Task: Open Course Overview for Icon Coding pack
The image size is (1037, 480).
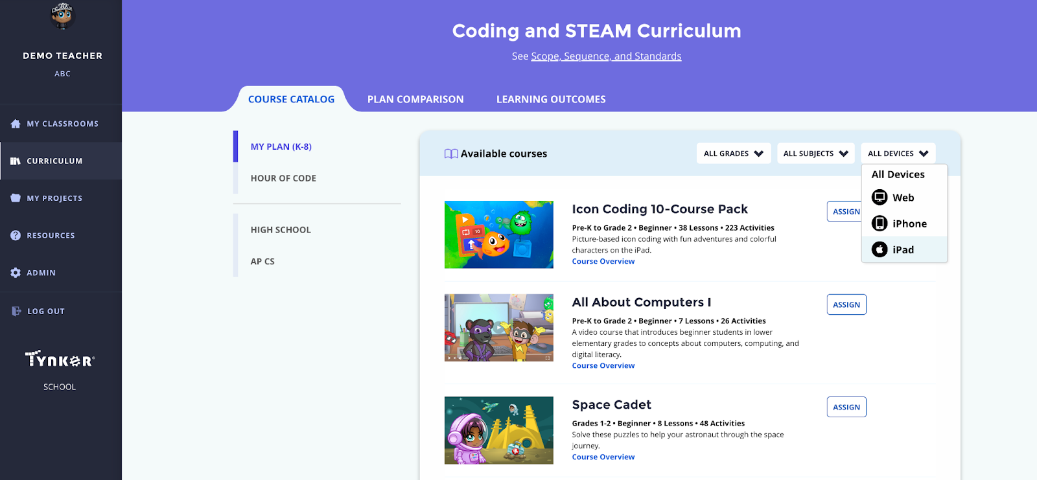Action: tap(603, 262)
